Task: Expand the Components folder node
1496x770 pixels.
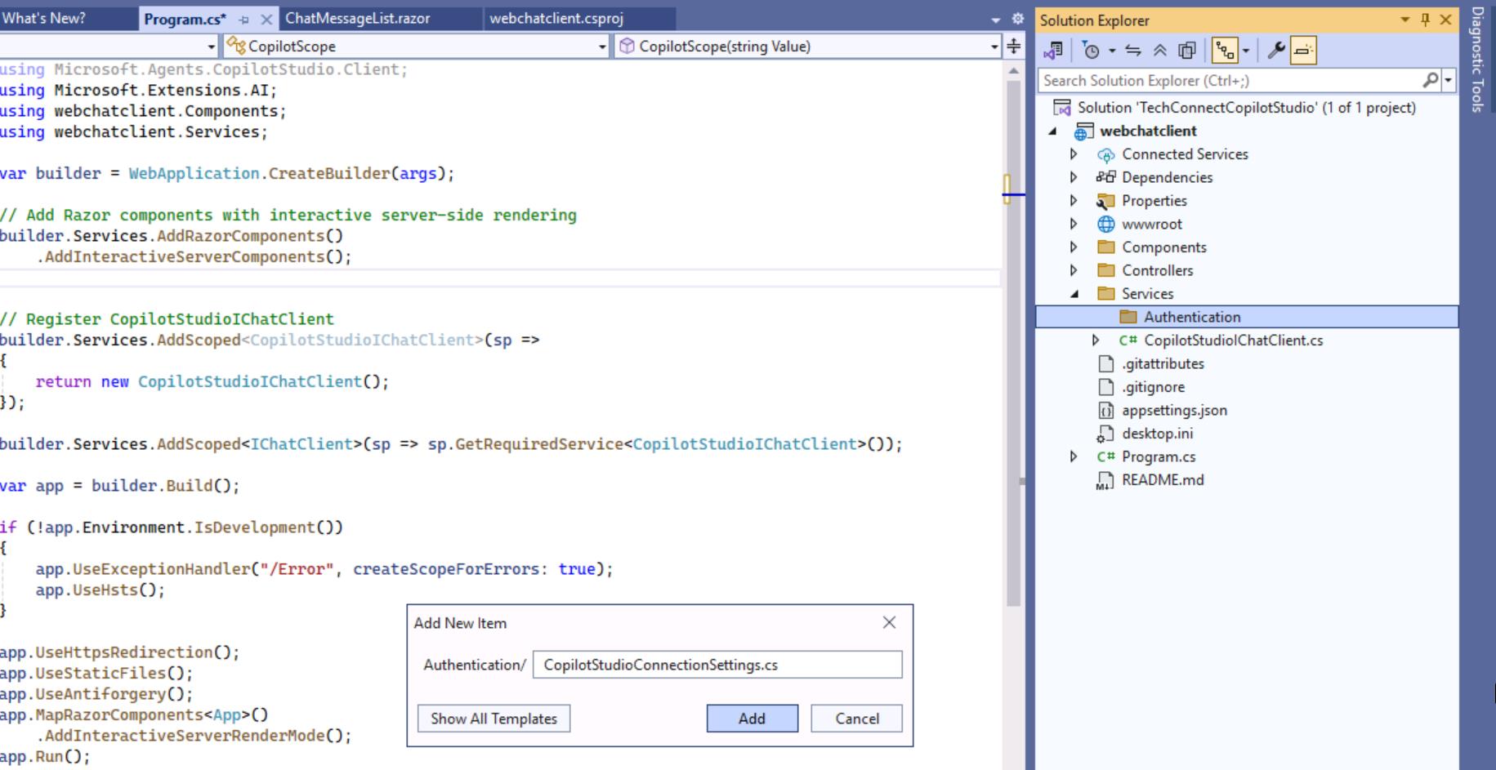Action: [x=1074, y=247]
